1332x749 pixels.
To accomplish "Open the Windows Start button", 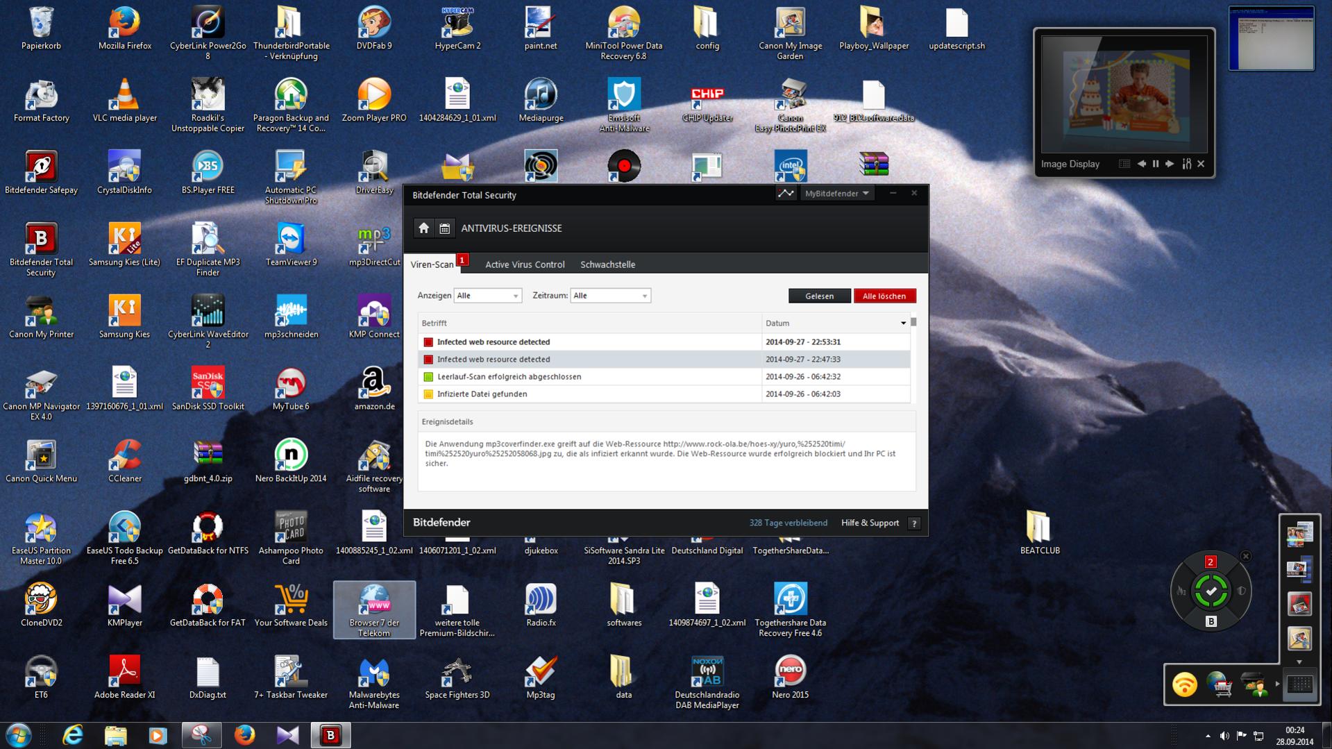I will coord(19,735).
